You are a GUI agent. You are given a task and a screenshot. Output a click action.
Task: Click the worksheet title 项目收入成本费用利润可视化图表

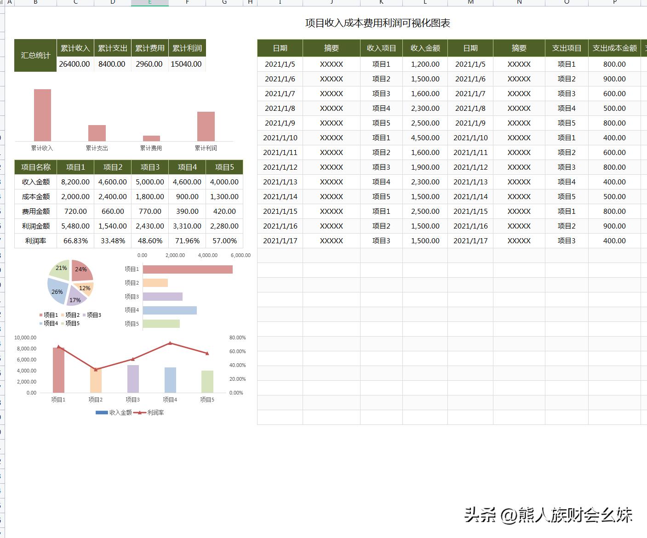[378, 23]
